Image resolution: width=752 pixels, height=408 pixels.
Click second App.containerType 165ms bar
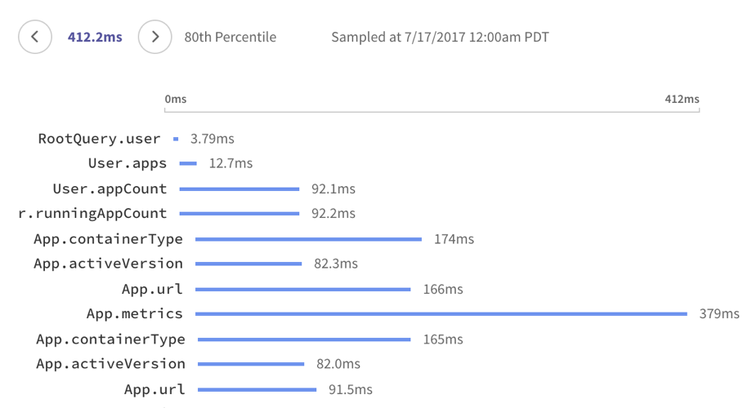(x=304, y=339)
